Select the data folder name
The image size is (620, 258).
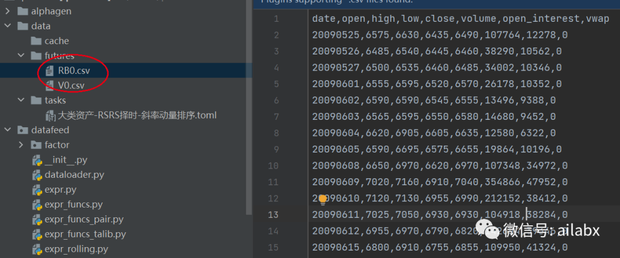point(41,26)
